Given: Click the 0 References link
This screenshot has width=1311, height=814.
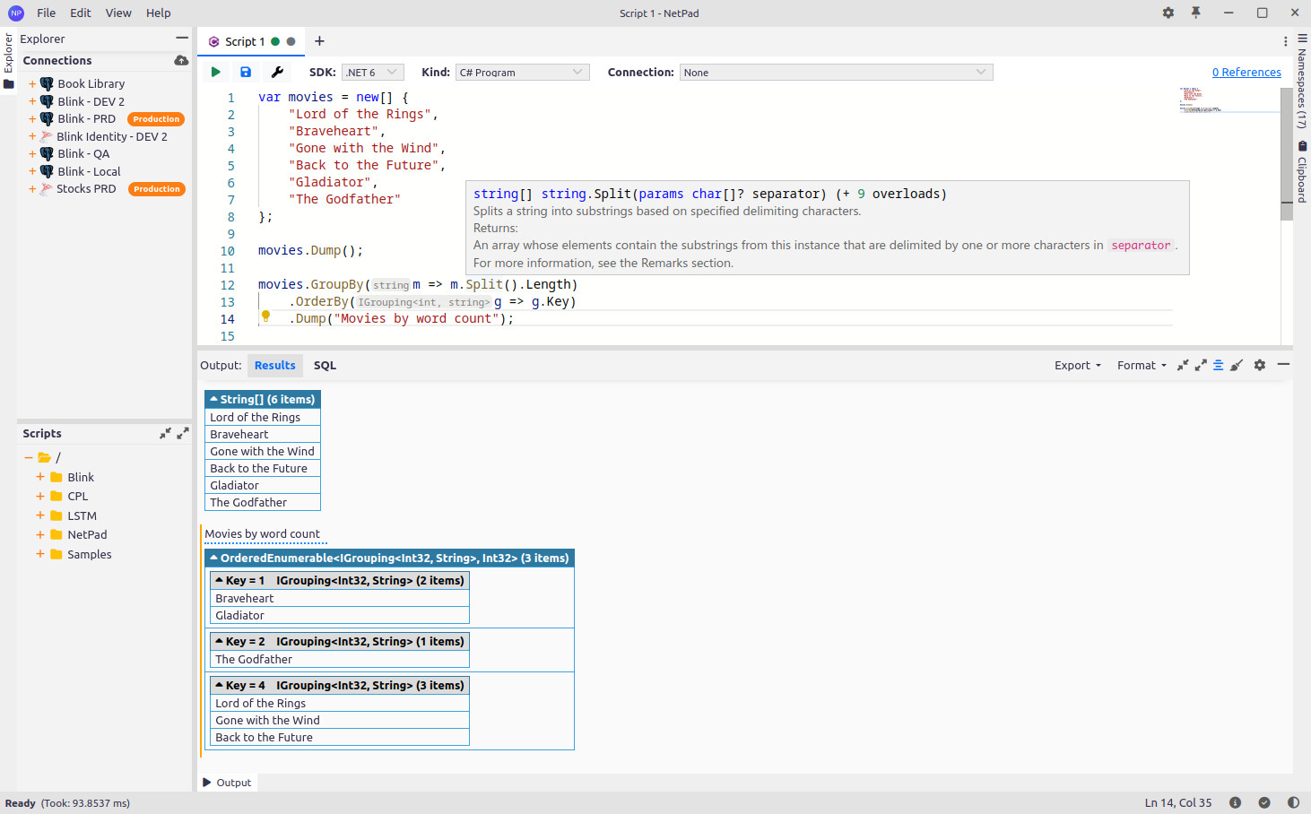Looking at the screenshot, I should [1246, 72].
